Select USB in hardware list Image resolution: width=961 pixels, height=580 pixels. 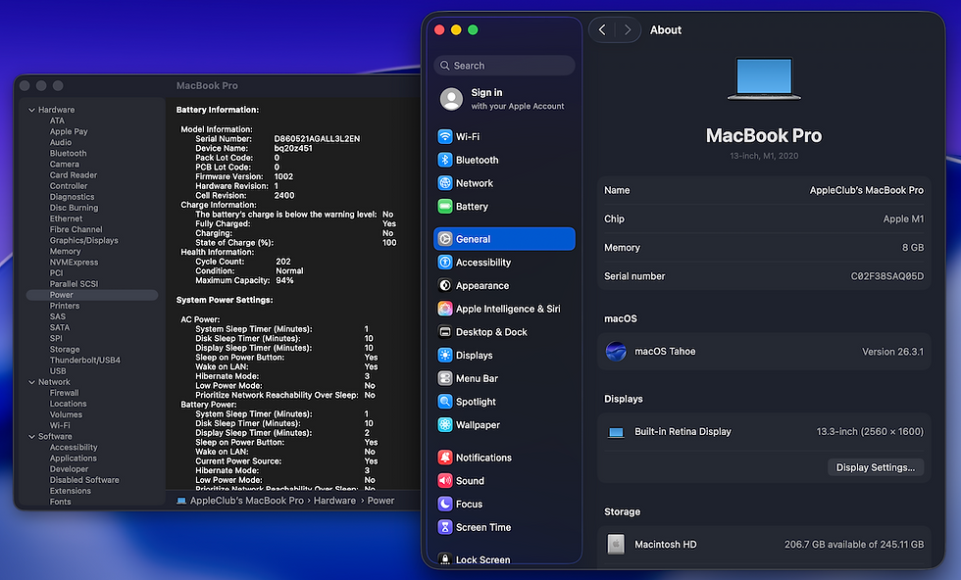click(58, 371)
